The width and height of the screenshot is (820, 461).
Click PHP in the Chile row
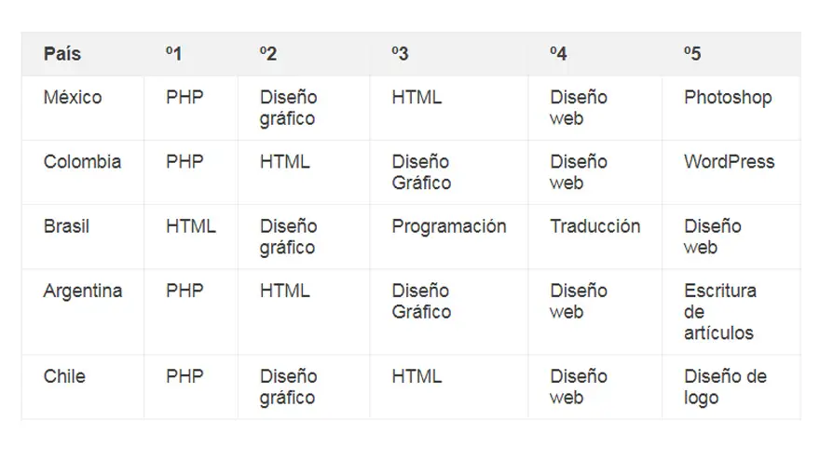tap(184, 376)
